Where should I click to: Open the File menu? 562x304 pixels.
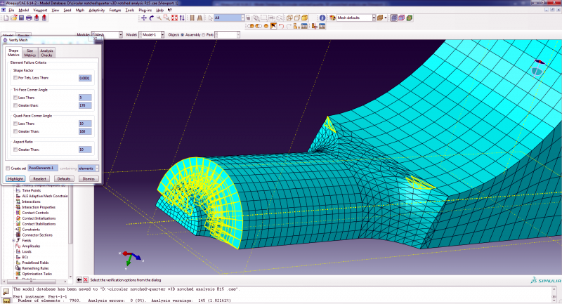click(x=11, y=10)
